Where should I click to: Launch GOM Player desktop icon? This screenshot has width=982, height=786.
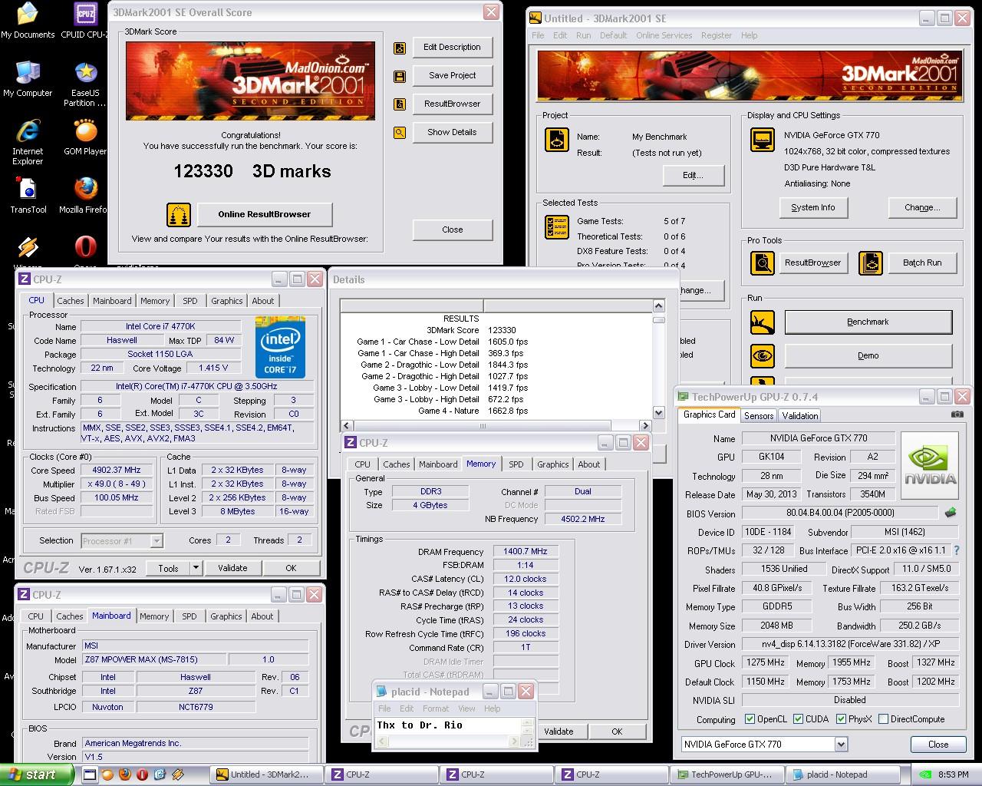[84, 137]
